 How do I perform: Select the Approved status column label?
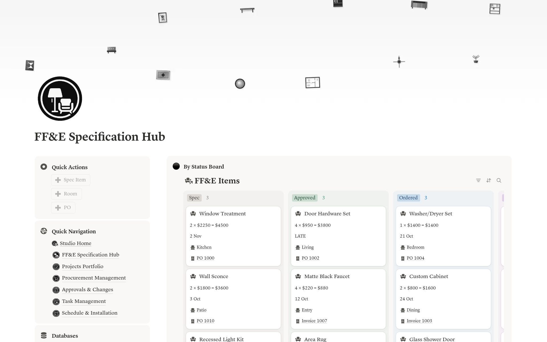[x=305, y=198]
